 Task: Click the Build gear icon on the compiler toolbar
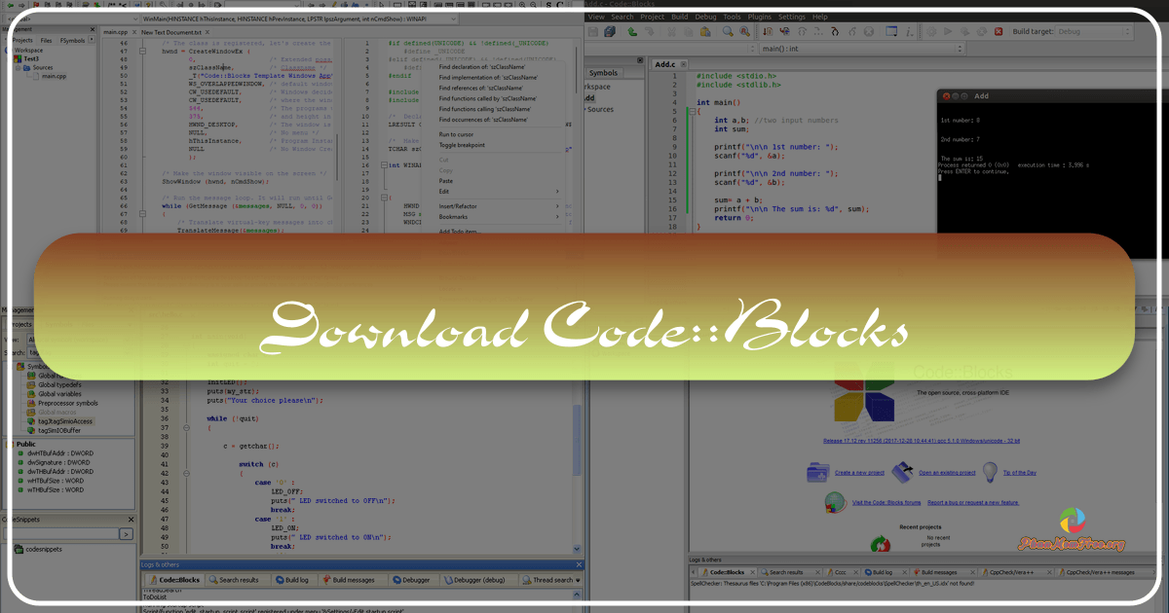(929, 31)
